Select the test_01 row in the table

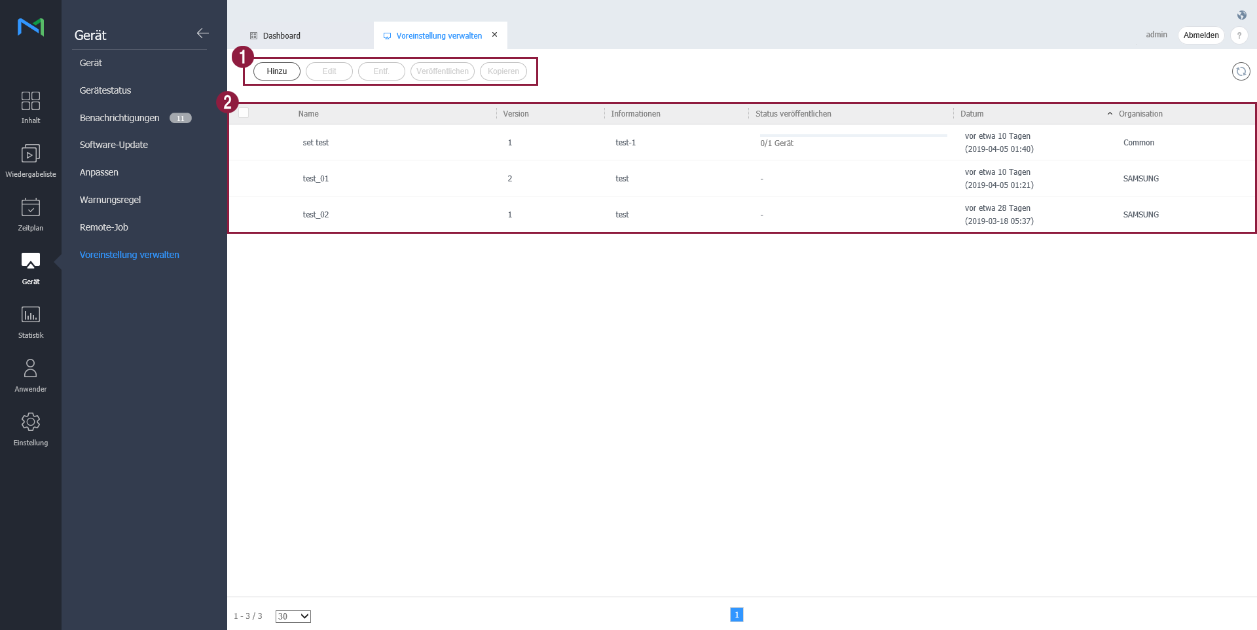(316, 179)
